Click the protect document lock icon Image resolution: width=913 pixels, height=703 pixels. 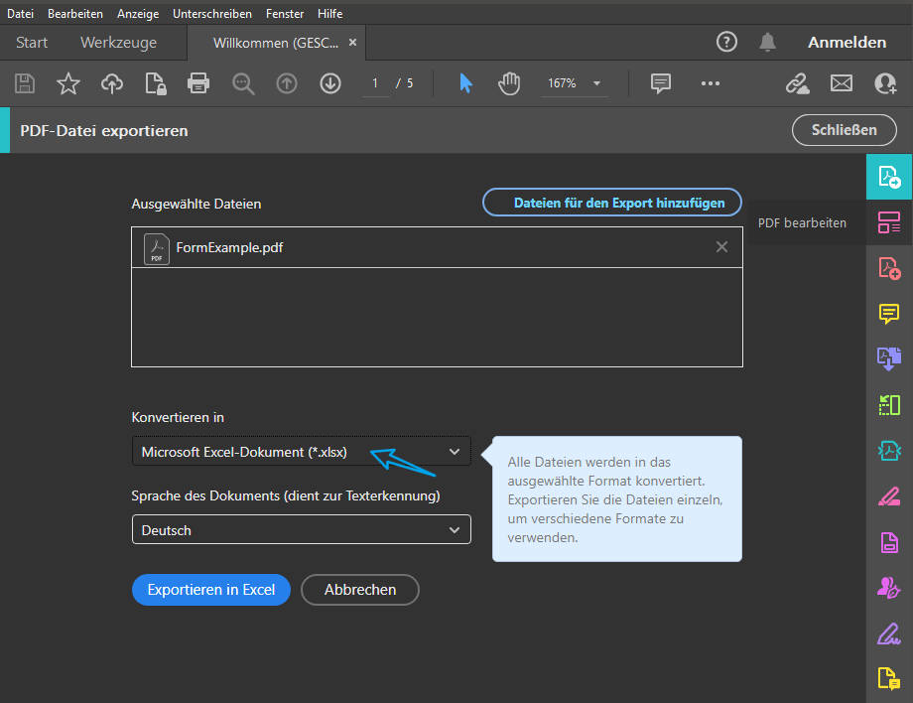coord(155,83)
